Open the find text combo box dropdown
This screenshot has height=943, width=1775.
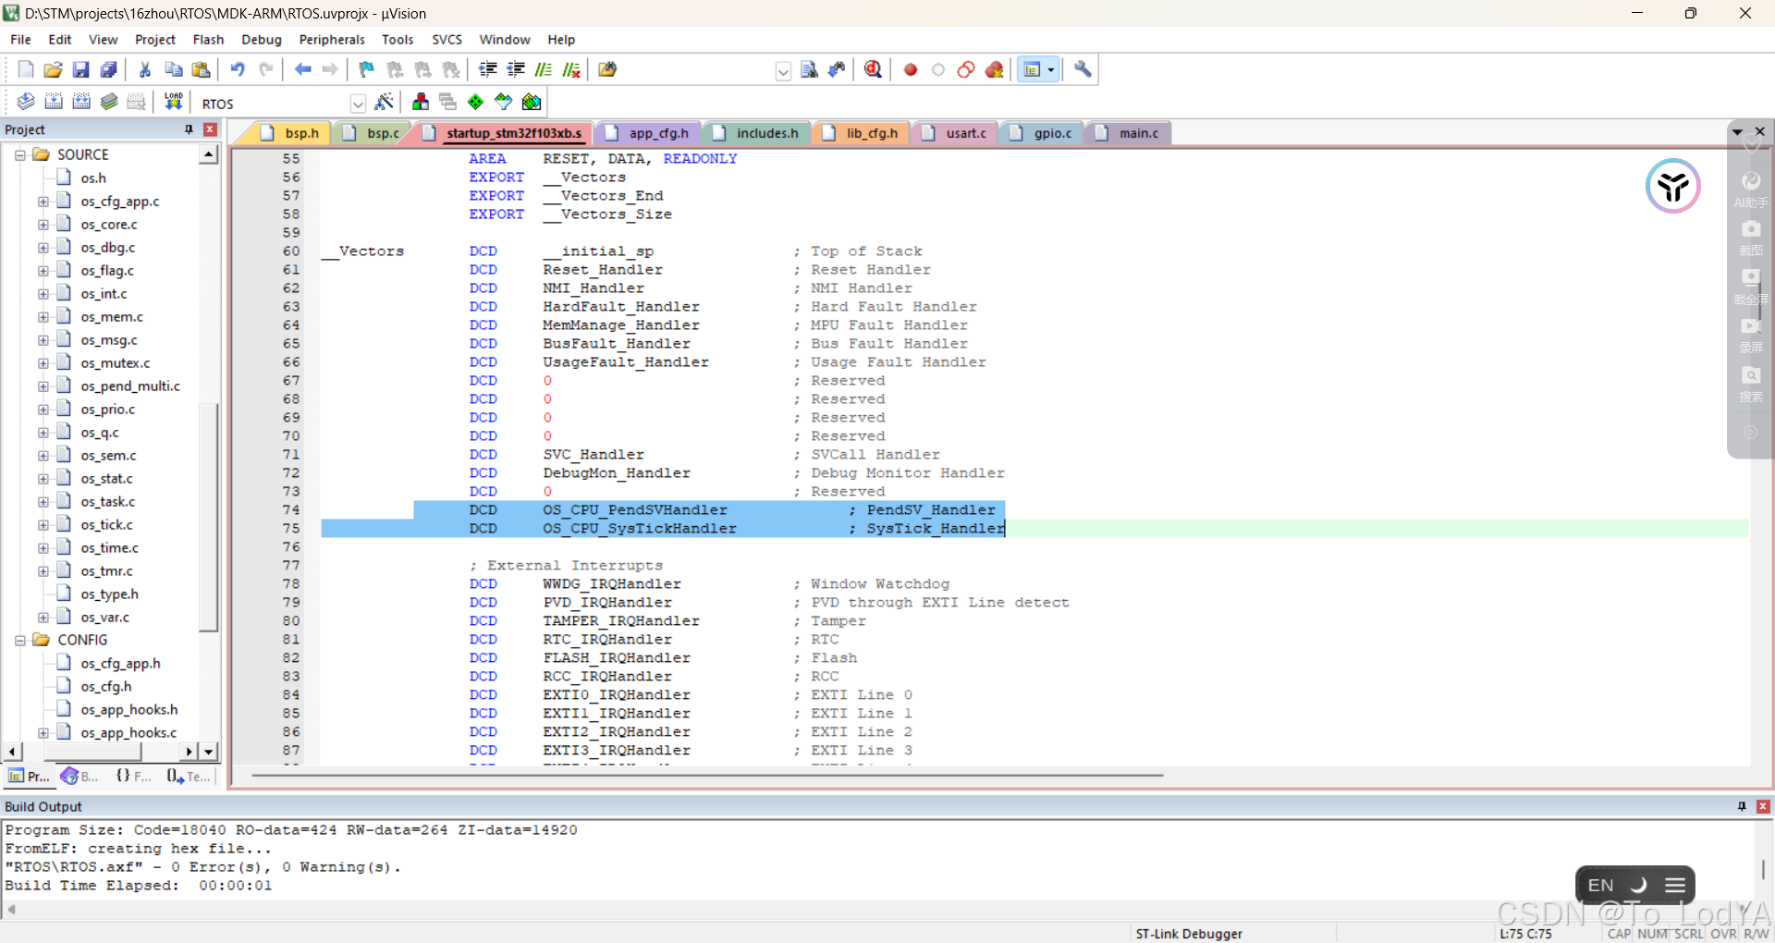click(783, 71)
